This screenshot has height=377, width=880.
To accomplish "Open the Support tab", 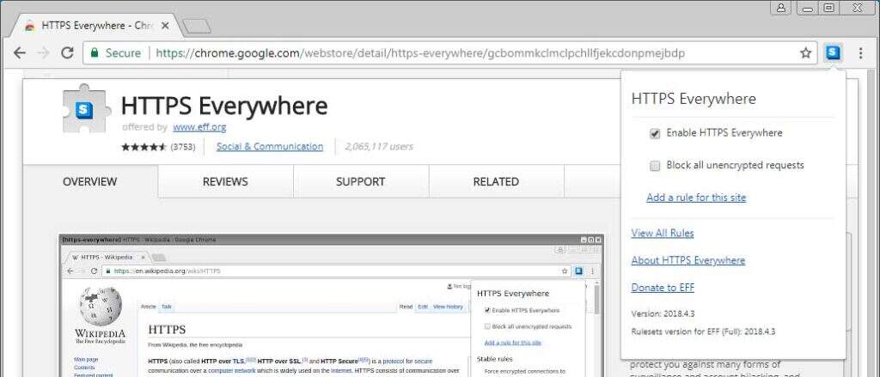I will [360, 181].
